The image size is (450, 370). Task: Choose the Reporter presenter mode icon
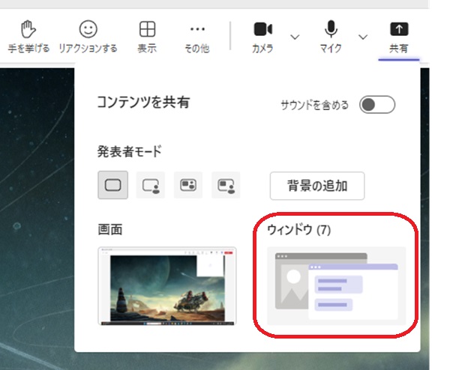(226, 185)
